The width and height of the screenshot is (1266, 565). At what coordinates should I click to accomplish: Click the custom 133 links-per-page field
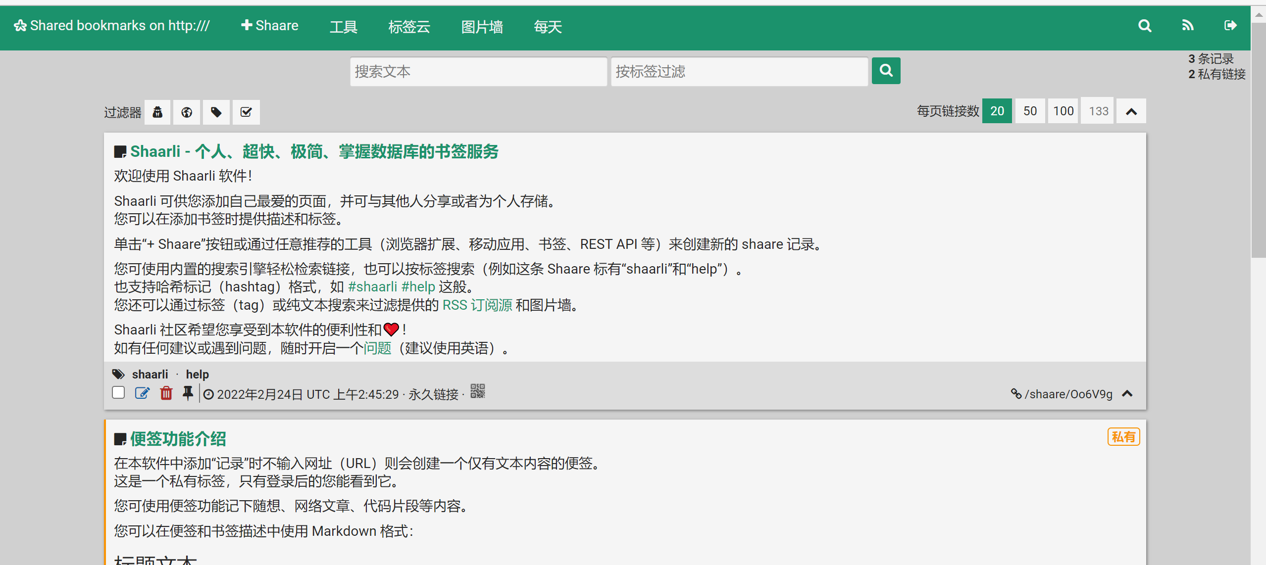tap(1098, 111)
